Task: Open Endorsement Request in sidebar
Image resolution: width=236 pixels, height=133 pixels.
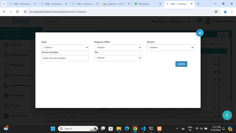Action: tap(21, 75)
